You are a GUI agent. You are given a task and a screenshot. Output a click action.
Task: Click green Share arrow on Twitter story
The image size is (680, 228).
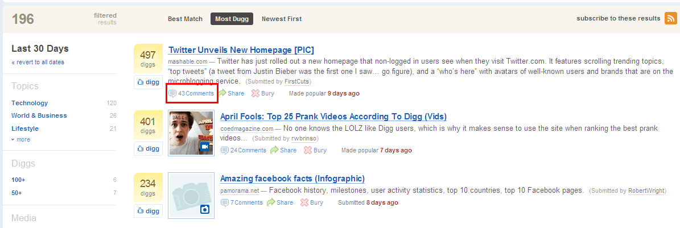coord(222,93)
